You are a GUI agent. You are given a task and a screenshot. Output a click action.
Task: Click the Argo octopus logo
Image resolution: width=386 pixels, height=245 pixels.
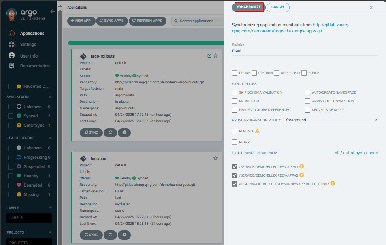[x=11, y=14]
